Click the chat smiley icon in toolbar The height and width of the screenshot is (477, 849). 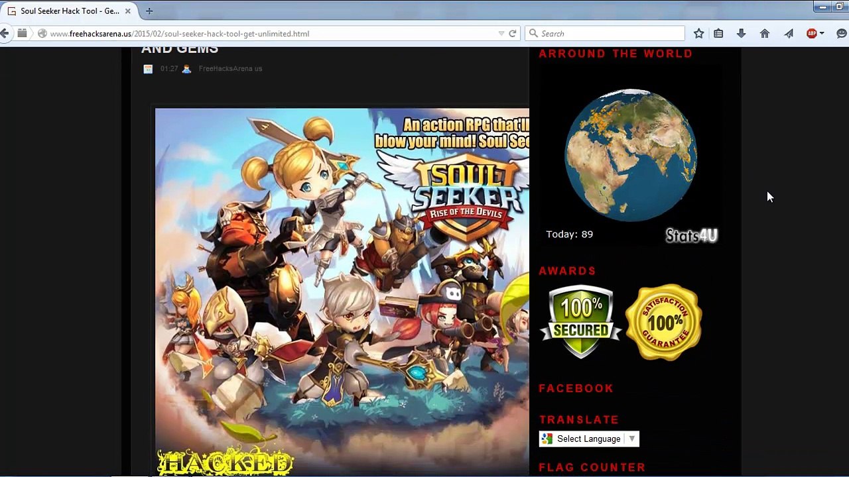[842, 33]
